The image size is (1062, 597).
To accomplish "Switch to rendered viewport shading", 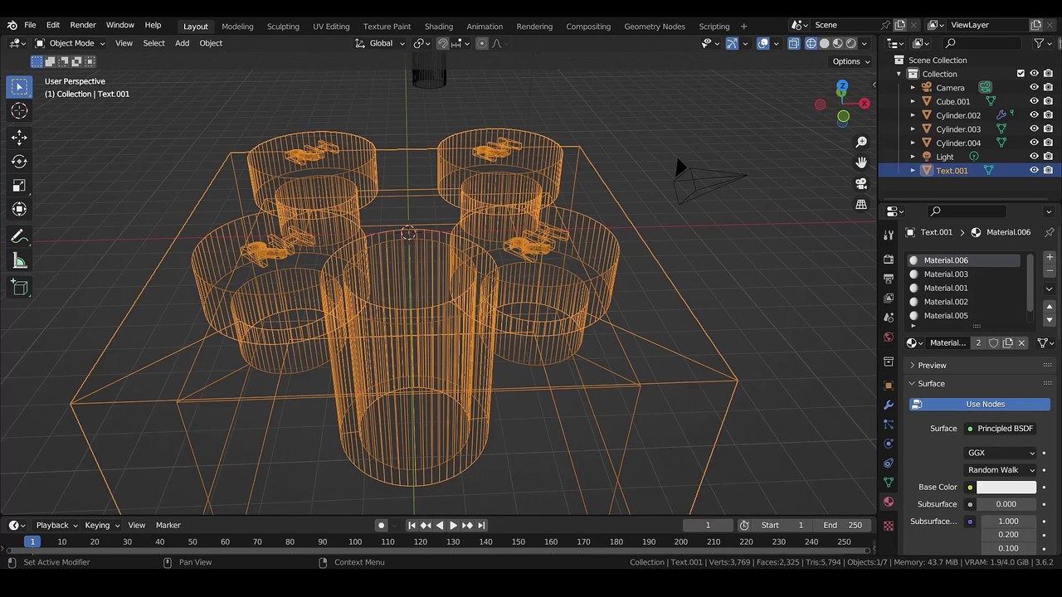I will click(851, 43).
